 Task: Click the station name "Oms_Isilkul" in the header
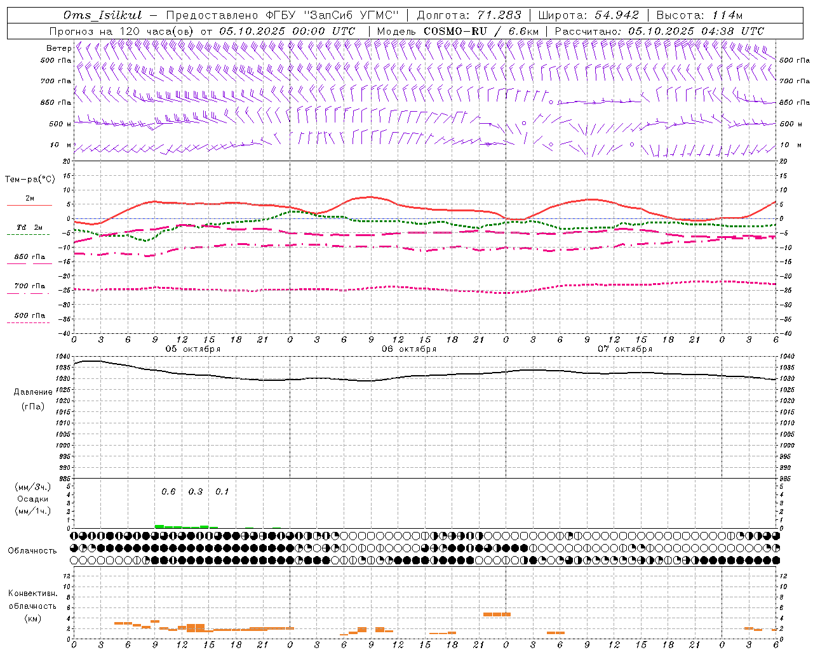(102, 15)
